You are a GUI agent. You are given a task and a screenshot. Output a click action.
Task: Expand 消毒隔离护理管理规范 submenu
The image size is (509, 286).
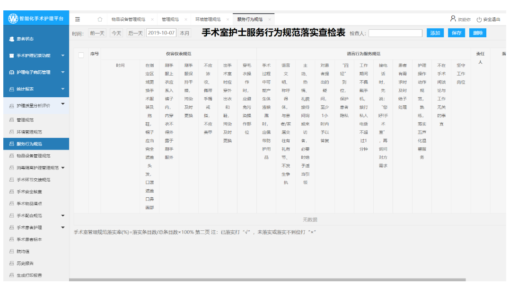[62, 168]
